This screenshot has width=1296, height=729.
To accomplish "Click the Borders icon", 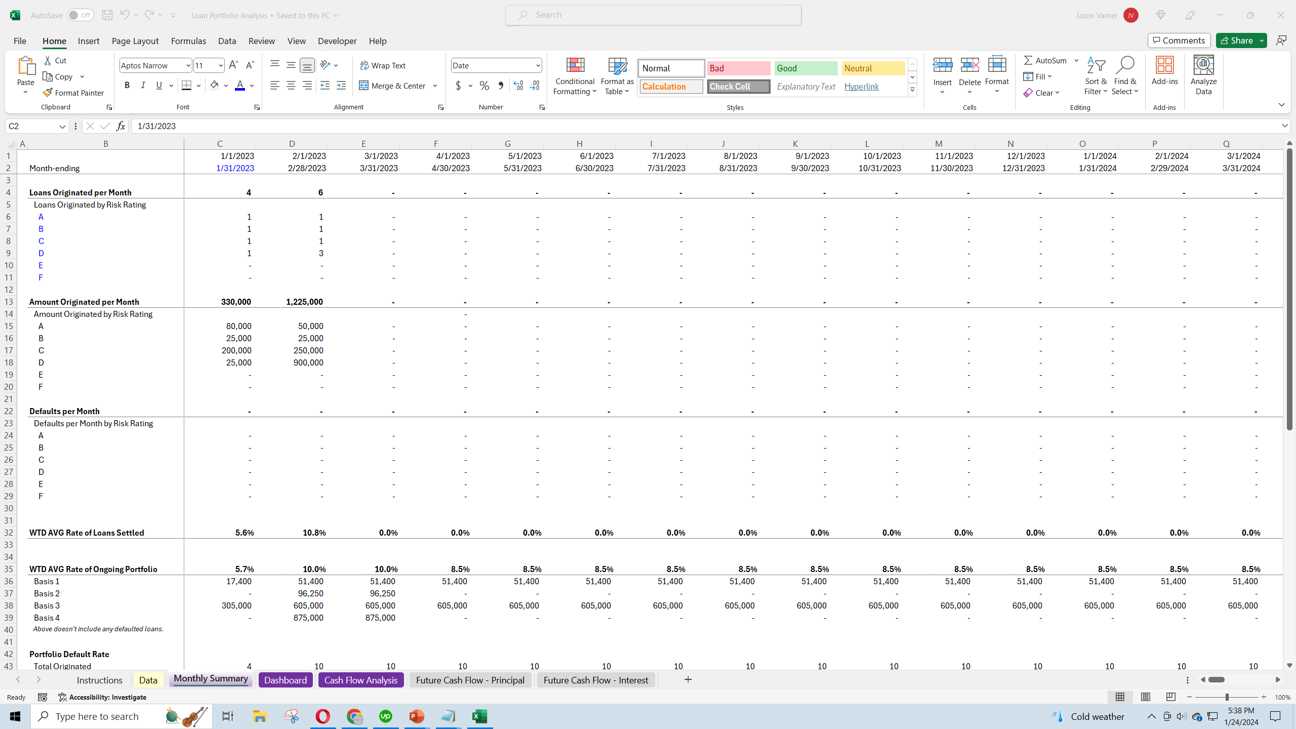I will [x=186, y=86].
